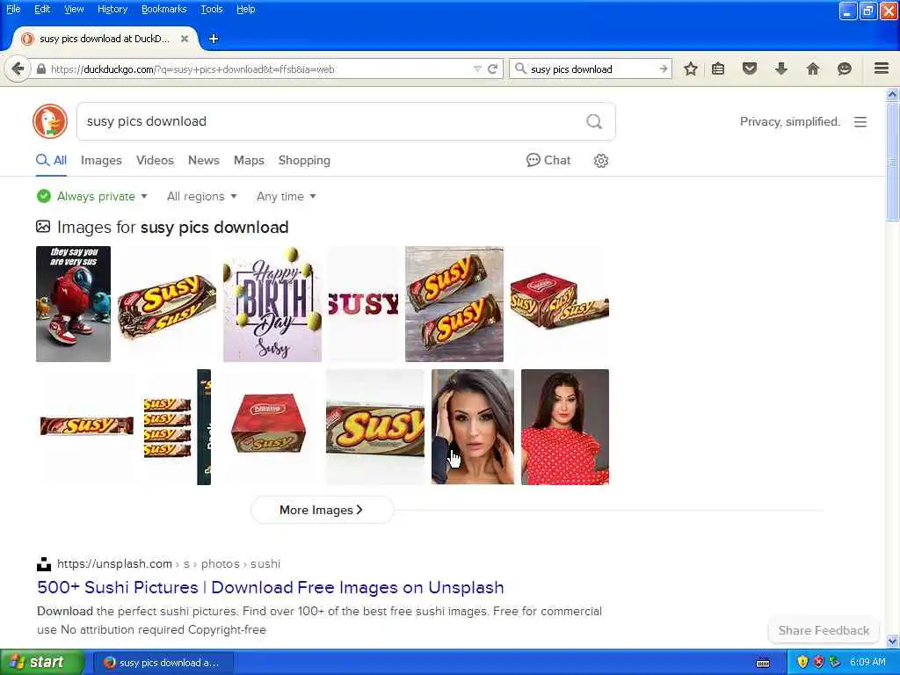
Task: Open the History menu
Action: point(112,9)
